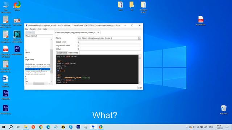
Task: Select the Word document icon on desktop
Action: [6, 81]
